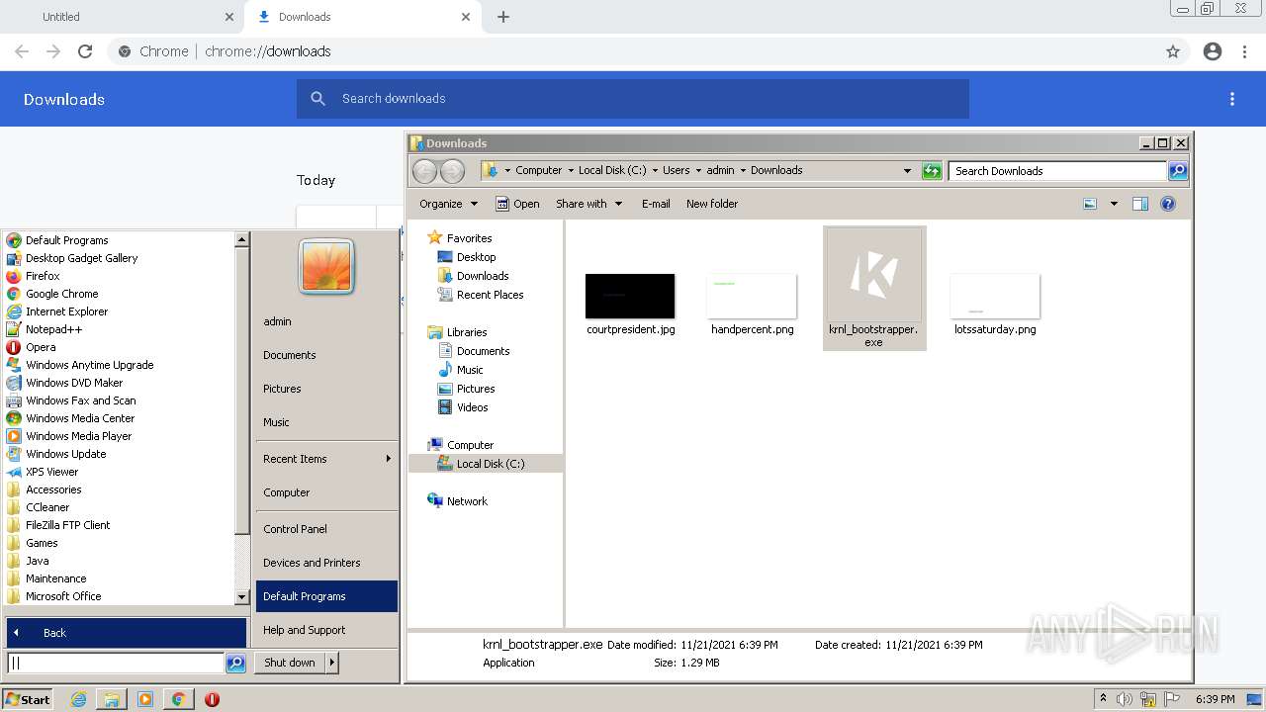Image resolution: width=1266 pixels, height=712 pixels.
Task: Launch Google Chrome from Start menu list
Action: [x=61, y=294]
